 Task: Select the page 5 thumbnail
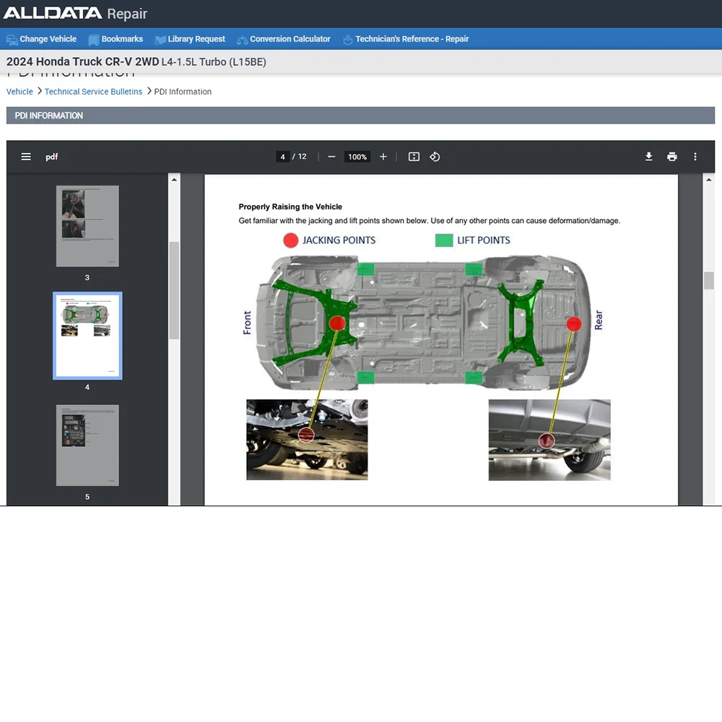[x=87, y=445]
